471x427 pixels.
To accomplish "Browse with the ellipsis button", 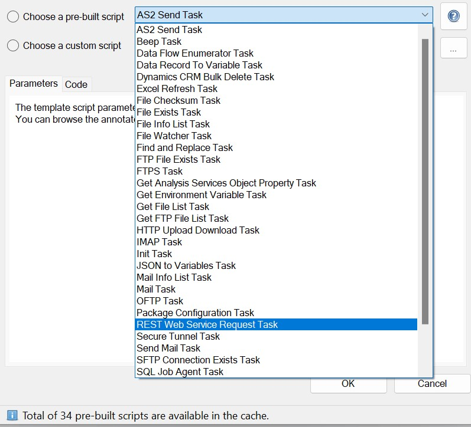I will 453,48.
